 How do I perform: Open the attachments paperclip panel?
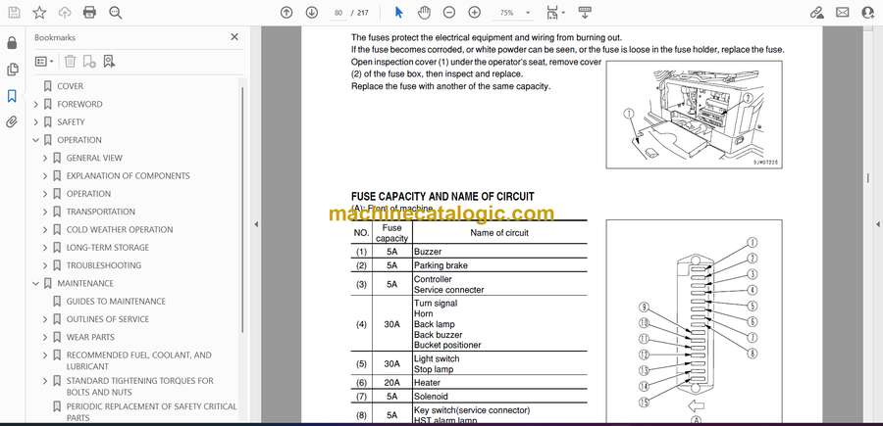(x=12, y=122)
